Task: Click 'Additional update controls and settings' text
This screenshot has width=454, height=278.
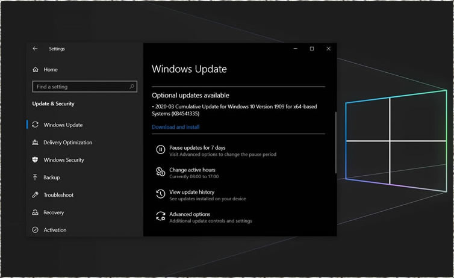Action: 211,221
